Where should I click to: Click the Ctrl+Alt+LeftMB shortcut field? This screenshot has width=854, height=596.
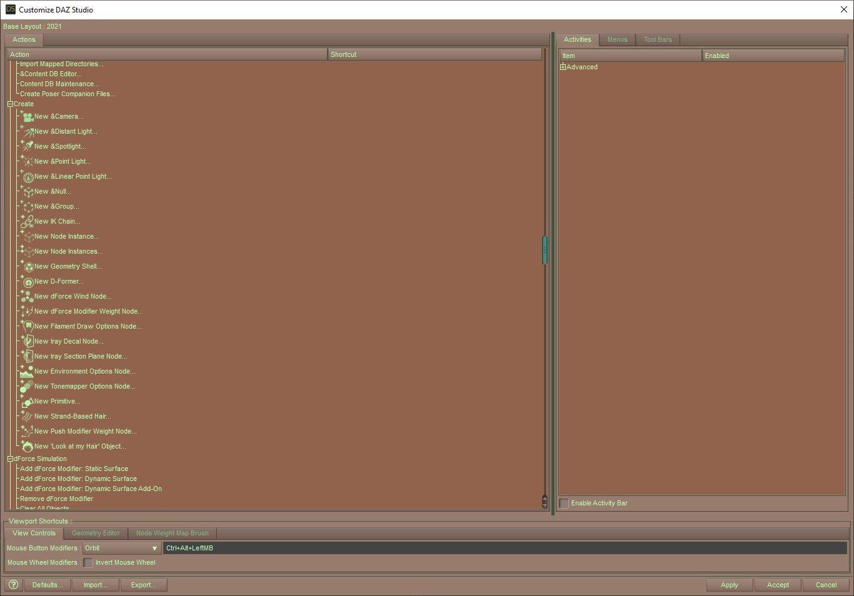(505, 549)
